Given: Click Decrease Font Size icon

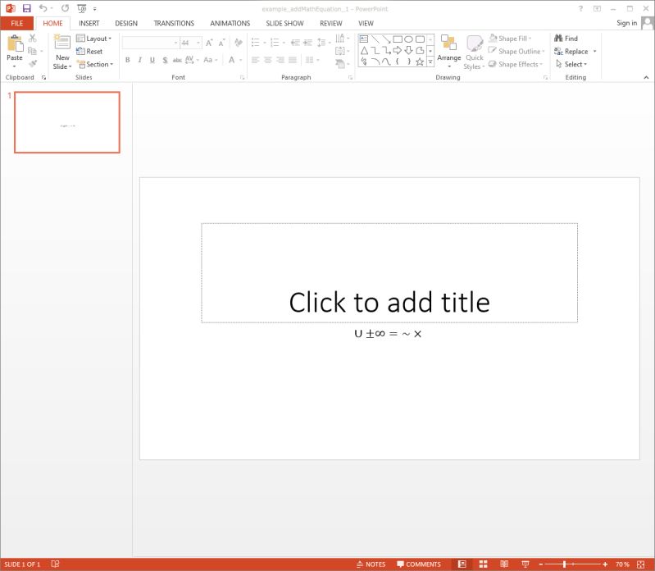Looking at the screenshot, I should click(x=222, y=43).
